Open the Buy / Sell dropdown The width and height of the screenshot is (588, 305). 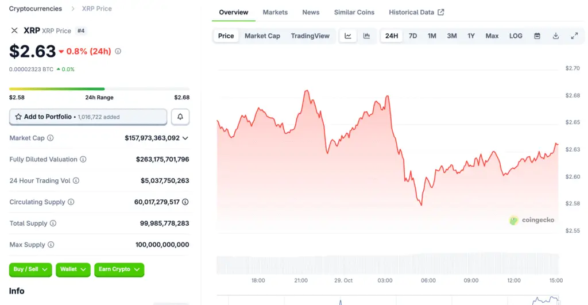coord(30,269)
